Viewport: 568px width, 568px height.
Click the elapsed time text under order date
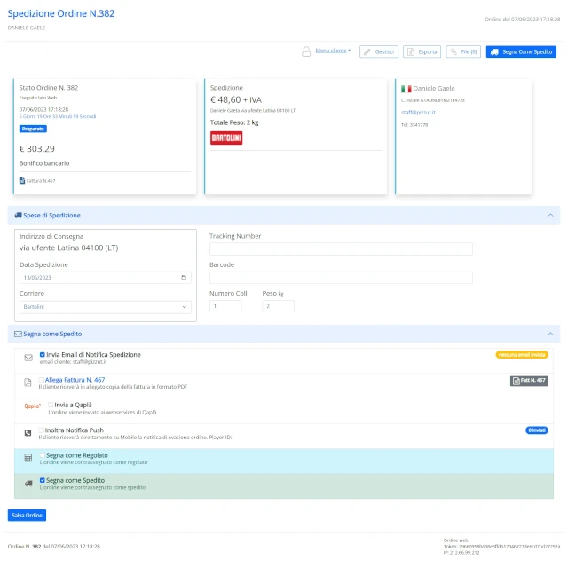pos(58,116)
